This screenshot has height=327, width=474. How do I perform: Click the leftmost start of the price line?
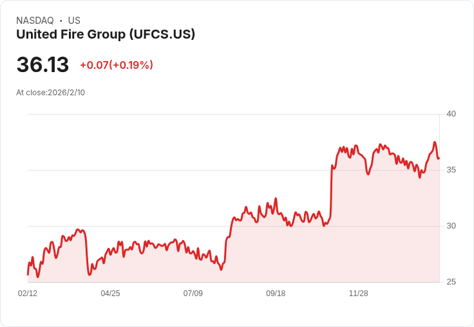coord(28,274)
